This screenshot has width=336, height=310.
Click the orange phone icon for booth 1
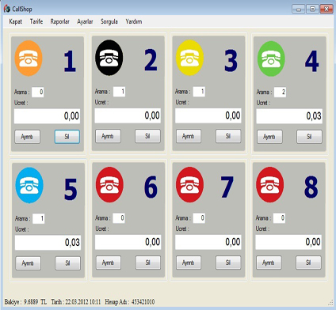click(29, 59)
